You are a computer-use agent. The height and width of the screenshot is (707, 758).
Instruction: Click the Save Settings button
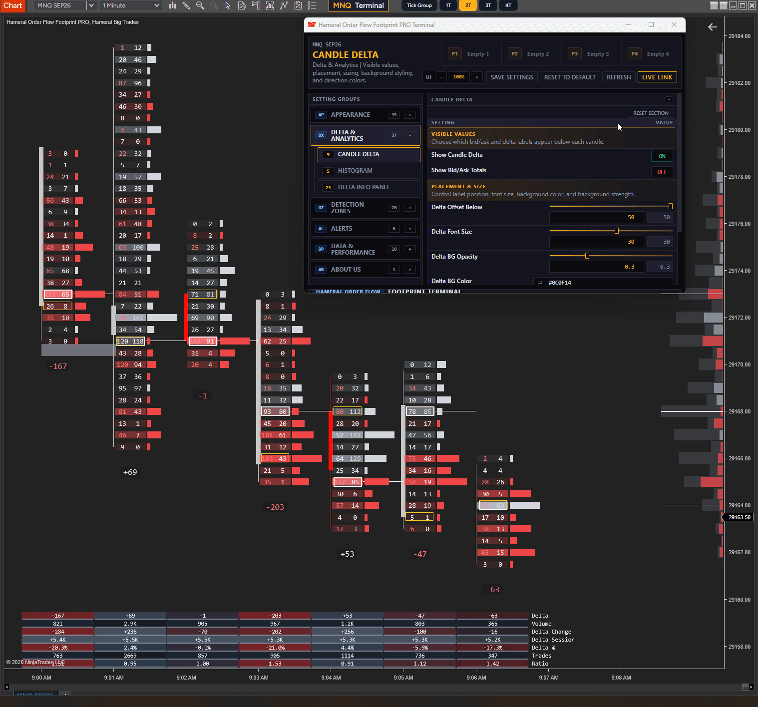(512, 77)
